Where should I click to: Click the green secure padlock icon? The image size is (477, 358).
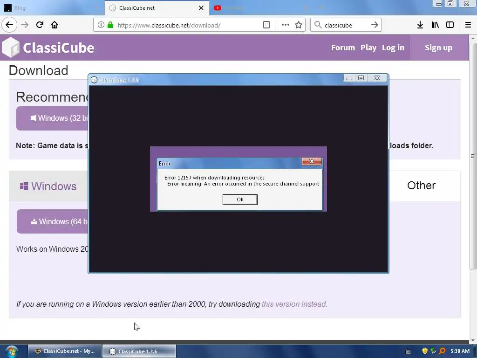110,25
